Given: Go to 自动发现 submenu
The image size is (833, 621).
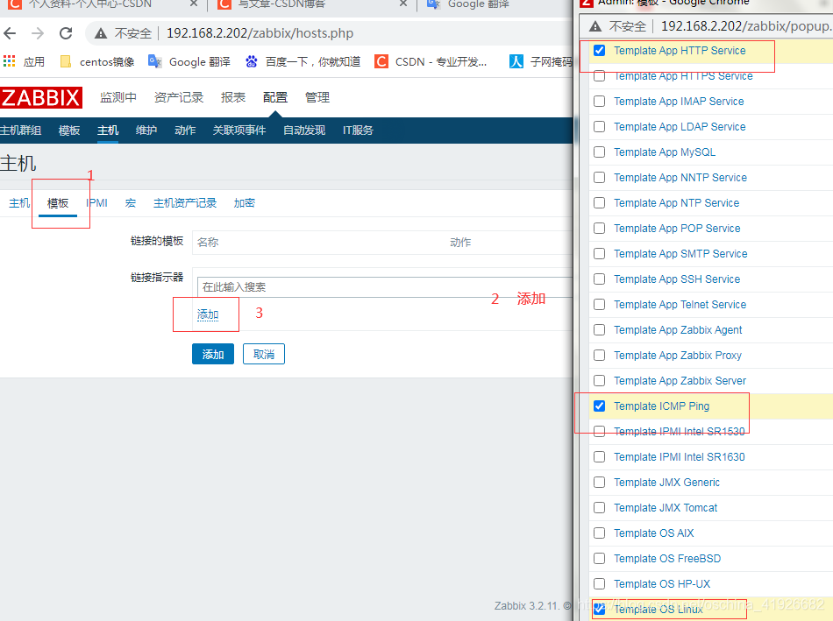Looking at the screenshot, I should (304, 131).
